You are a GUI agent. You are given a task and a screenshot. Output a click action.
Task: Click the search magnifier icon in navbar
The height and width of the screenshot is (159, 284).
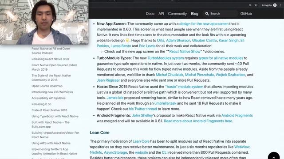(207, 14)
